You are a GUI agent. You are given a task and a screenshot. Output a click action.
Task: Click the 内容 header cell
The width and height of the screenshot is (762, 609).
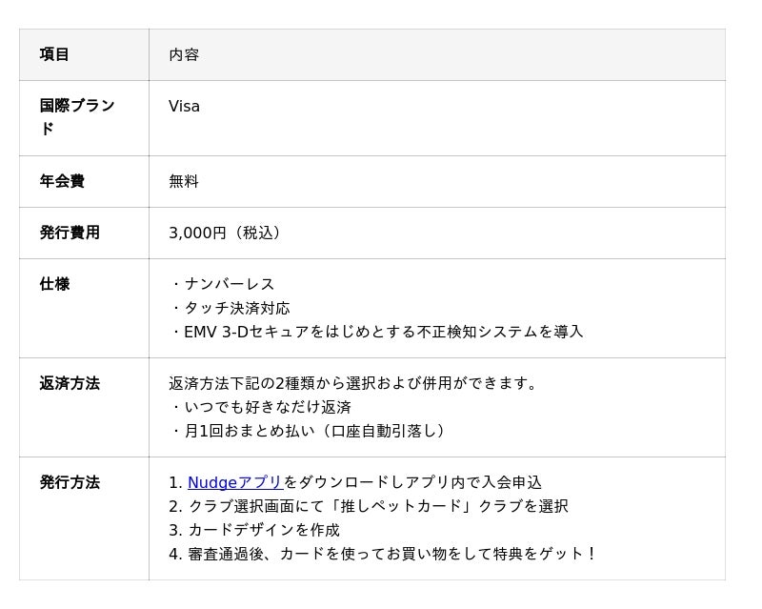click(x=437, y=54)
